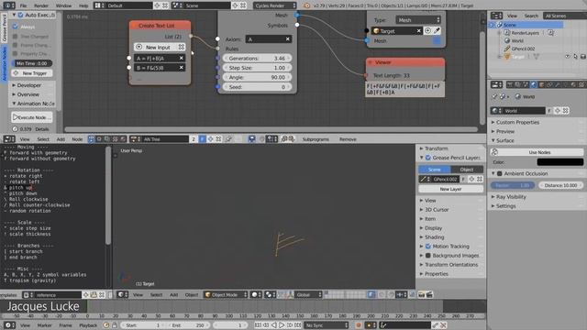Click the eye icon in the Target outliner row
587x330 pixels.
click(x=568, y=57)
